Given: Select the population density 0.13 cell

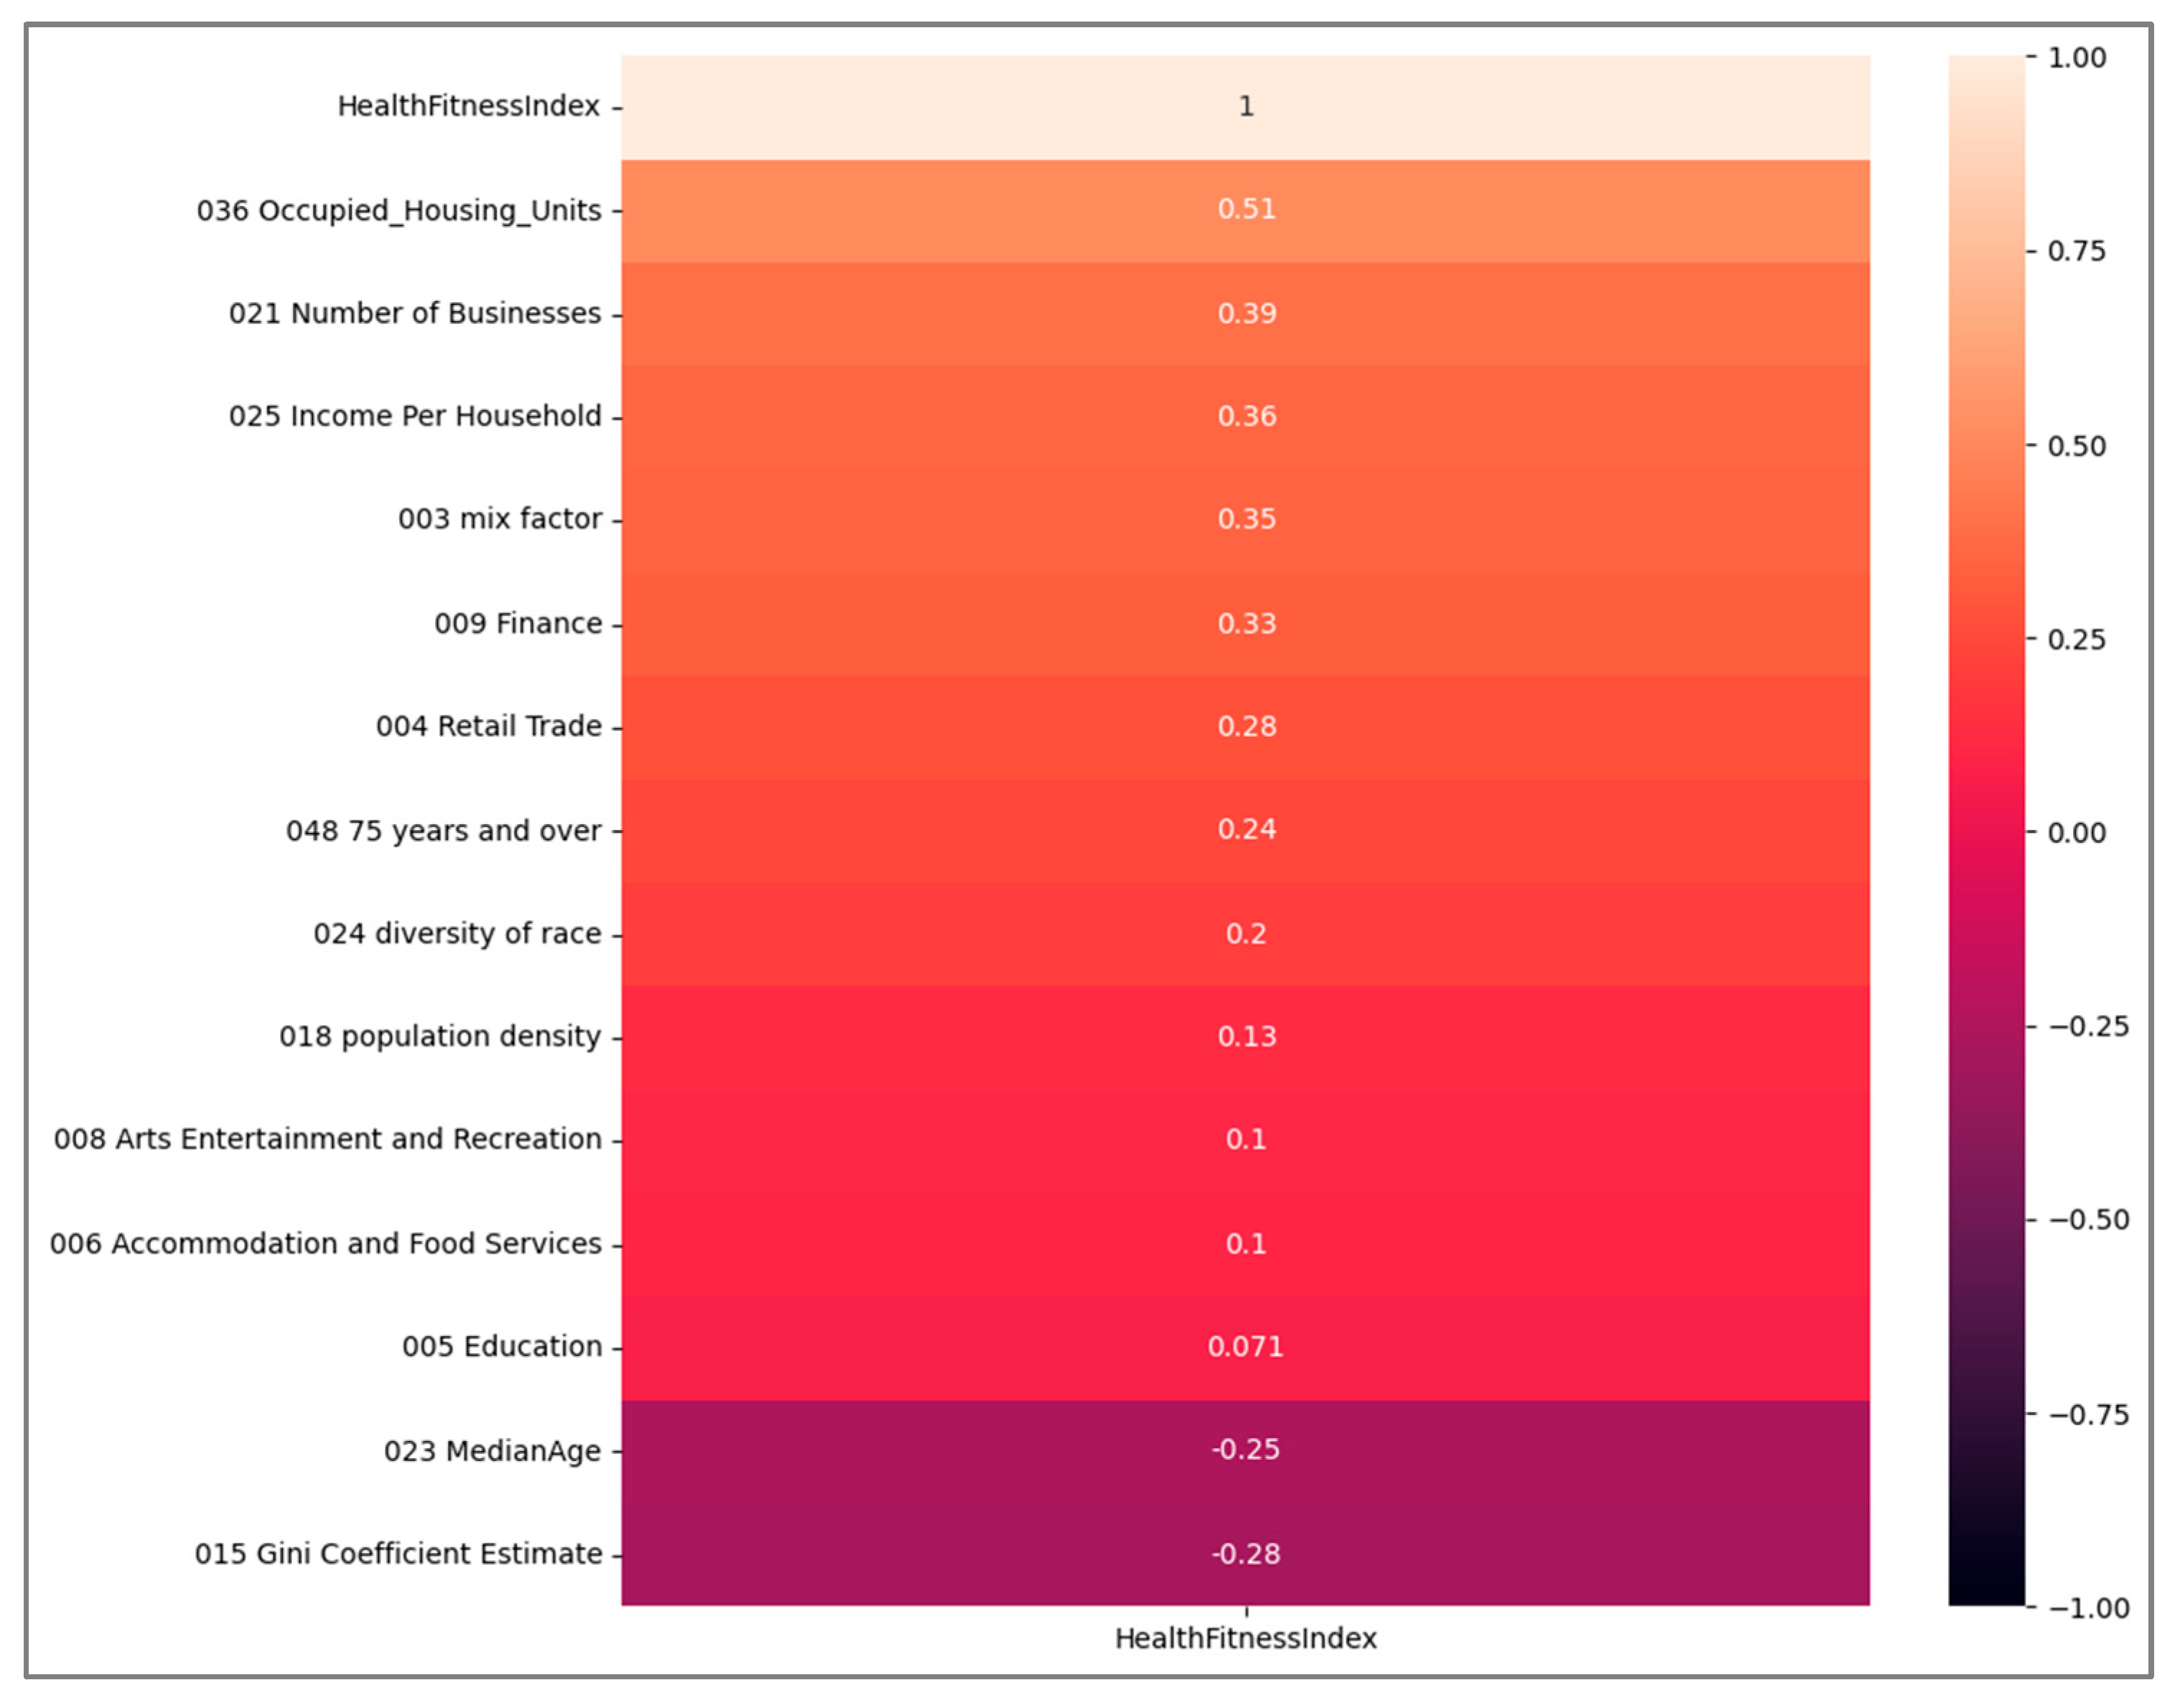Looking at the screenshot, I should (x=1245, y=1036).
